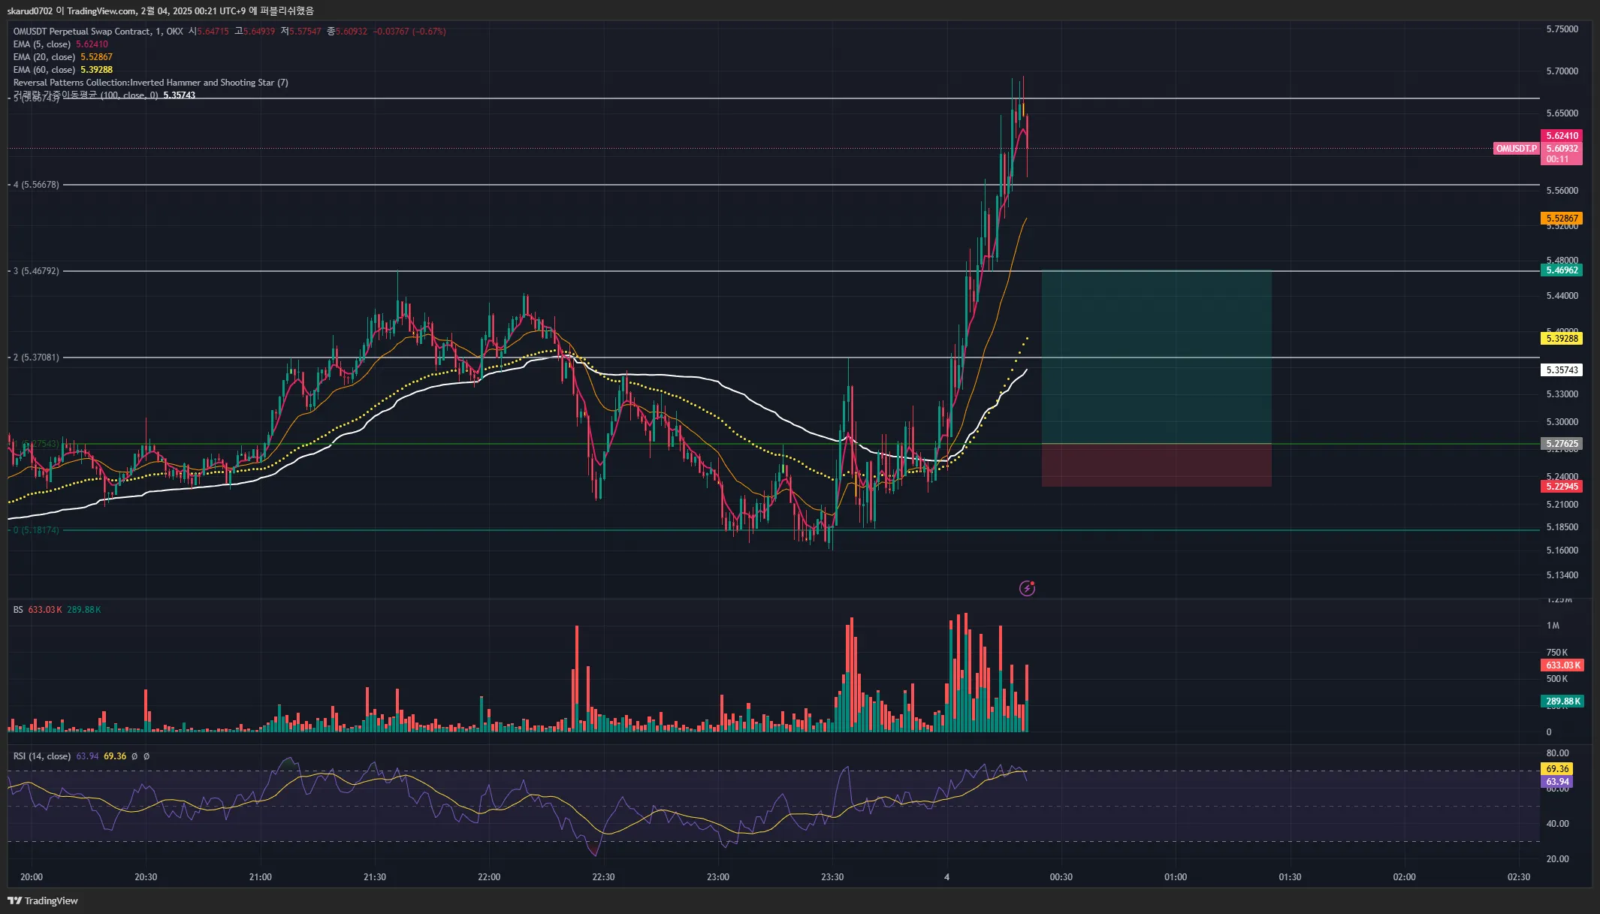This screenshot has width=1600, height=914.
Task: Click the Fibonacci level label 3 (5.46792)
Action: pos(36,271)
